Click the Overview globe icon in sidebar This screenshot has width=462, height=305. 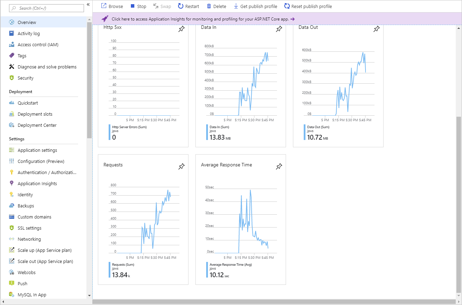[x=12, y=22]
